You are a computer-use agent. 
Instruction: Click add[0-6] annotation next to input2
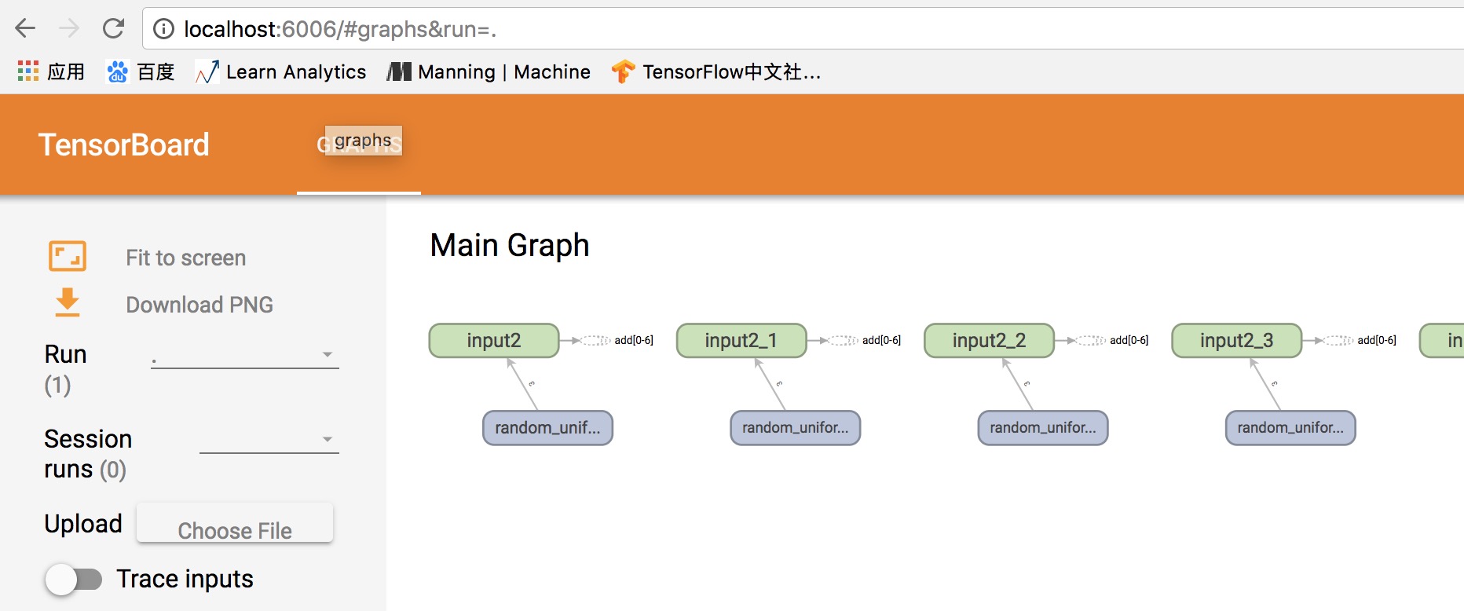[634, 340]
